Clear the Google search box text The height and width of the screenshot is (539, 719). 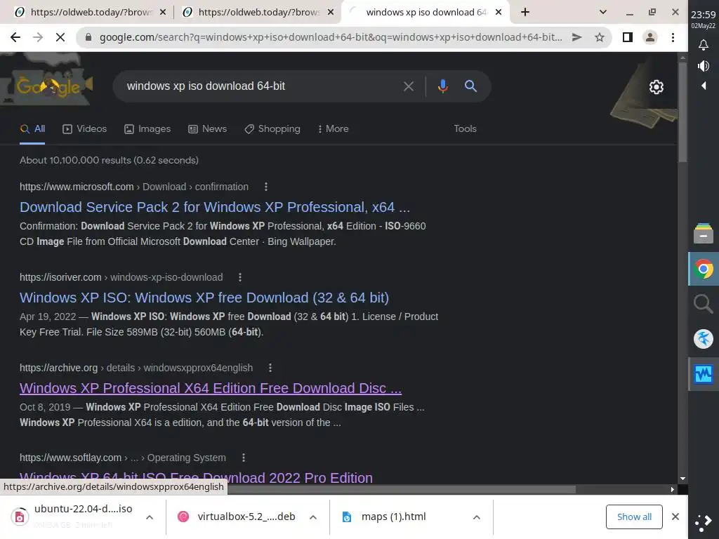click(408, 86)
